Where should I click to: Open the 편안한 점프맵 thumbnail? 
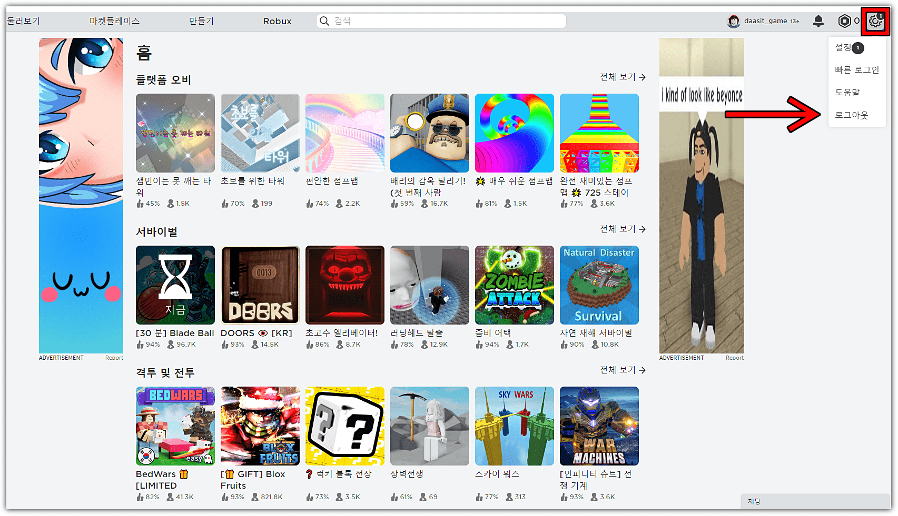pos(345,133)
